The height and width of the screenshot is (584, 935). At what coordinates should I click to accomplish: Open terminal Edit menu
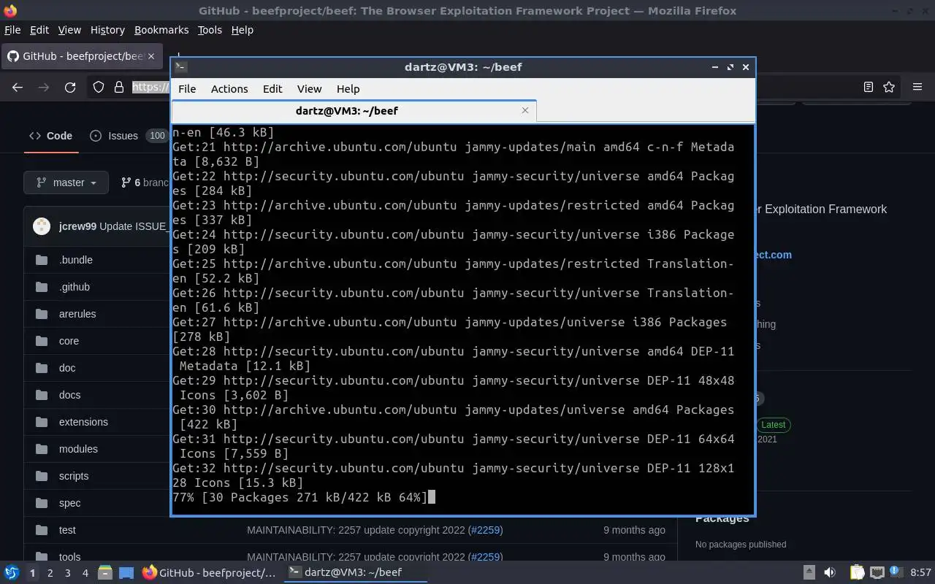pos(272,88)
